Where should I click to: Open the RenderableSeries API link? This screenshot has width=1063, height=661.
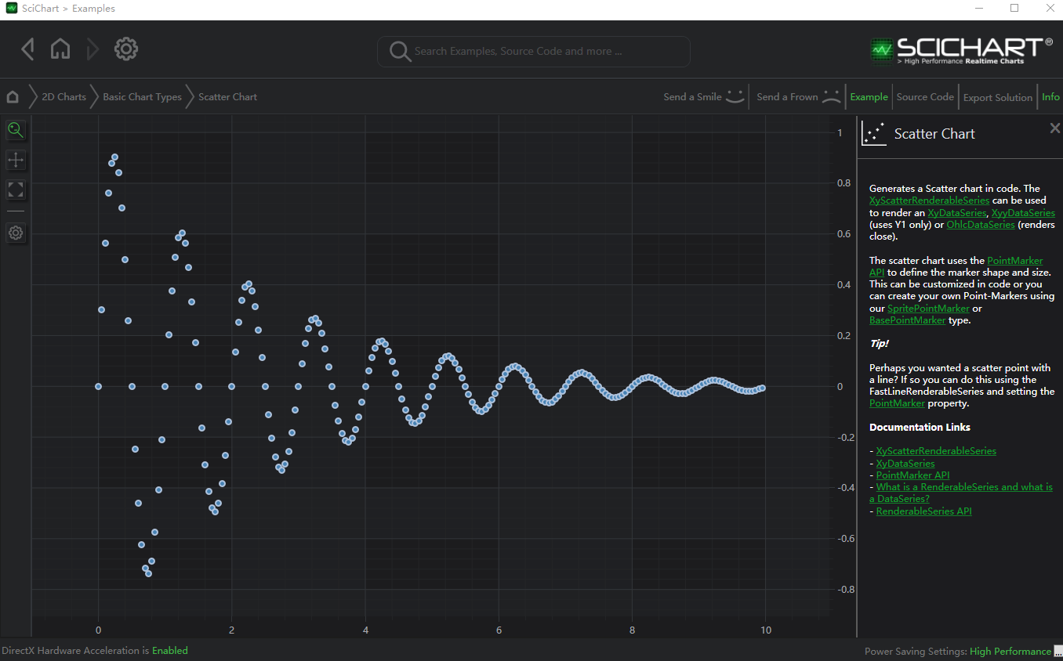(x=923, y=511)
